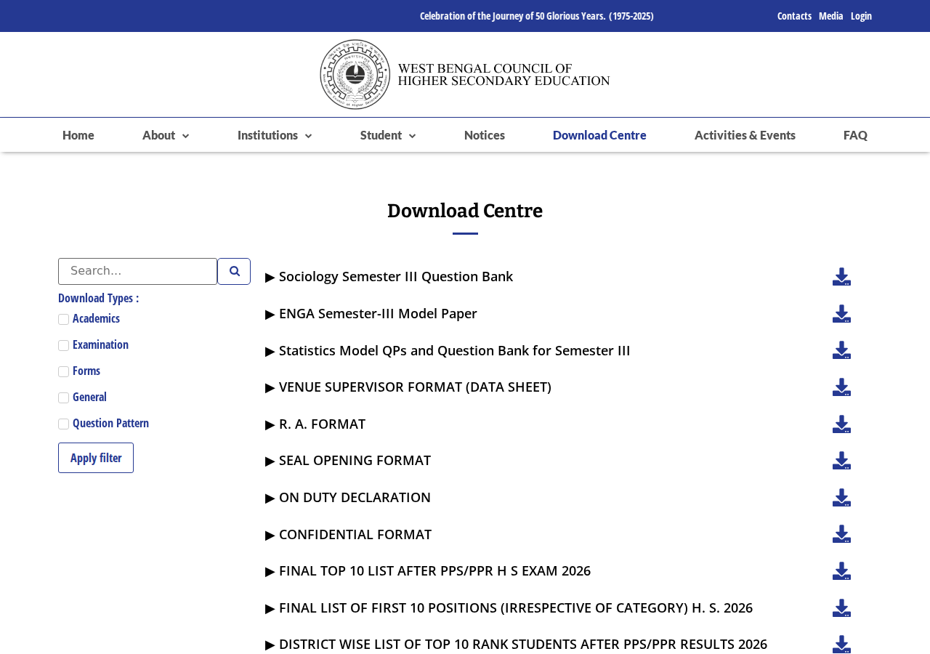Screen dimensions: 930x654
Task: Open the Contacts link
Action: [794, 16]
